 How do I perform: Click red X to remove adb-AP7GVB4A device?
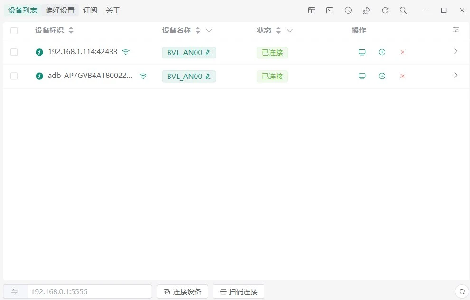402,76
